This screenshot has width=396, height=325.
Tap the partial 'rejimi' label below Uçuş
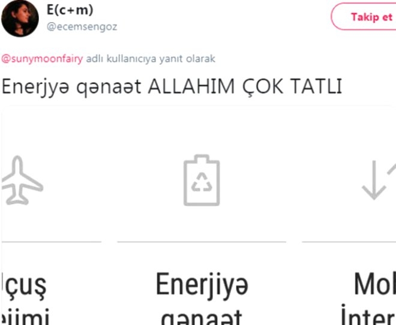click(25, 317)
